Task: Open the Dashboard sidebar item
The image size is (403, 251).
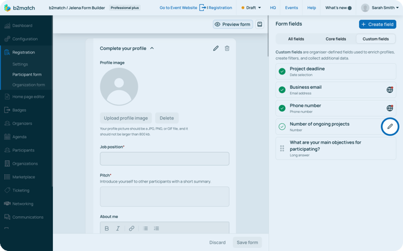Action: pyautogui.click(x=22, y=26)
